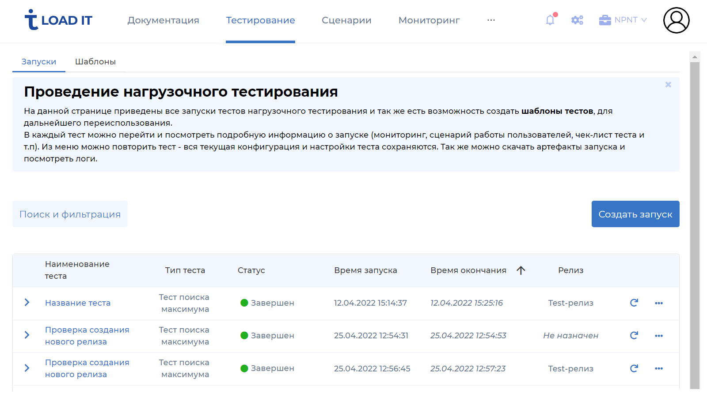Switch to the 'Шаблоны' tab
The width and height of the screenshot is (707, 397).
coord(95,61)
